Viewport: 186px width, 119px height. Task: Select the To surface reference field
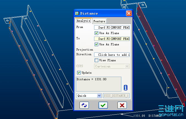coord(112,39)
